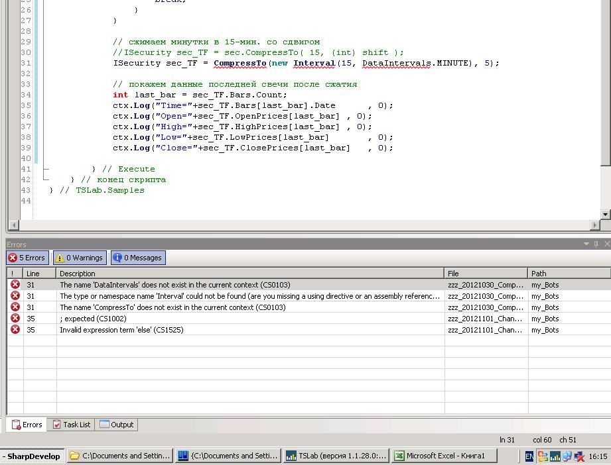Sort errors by the File column header

click(486, 273)
